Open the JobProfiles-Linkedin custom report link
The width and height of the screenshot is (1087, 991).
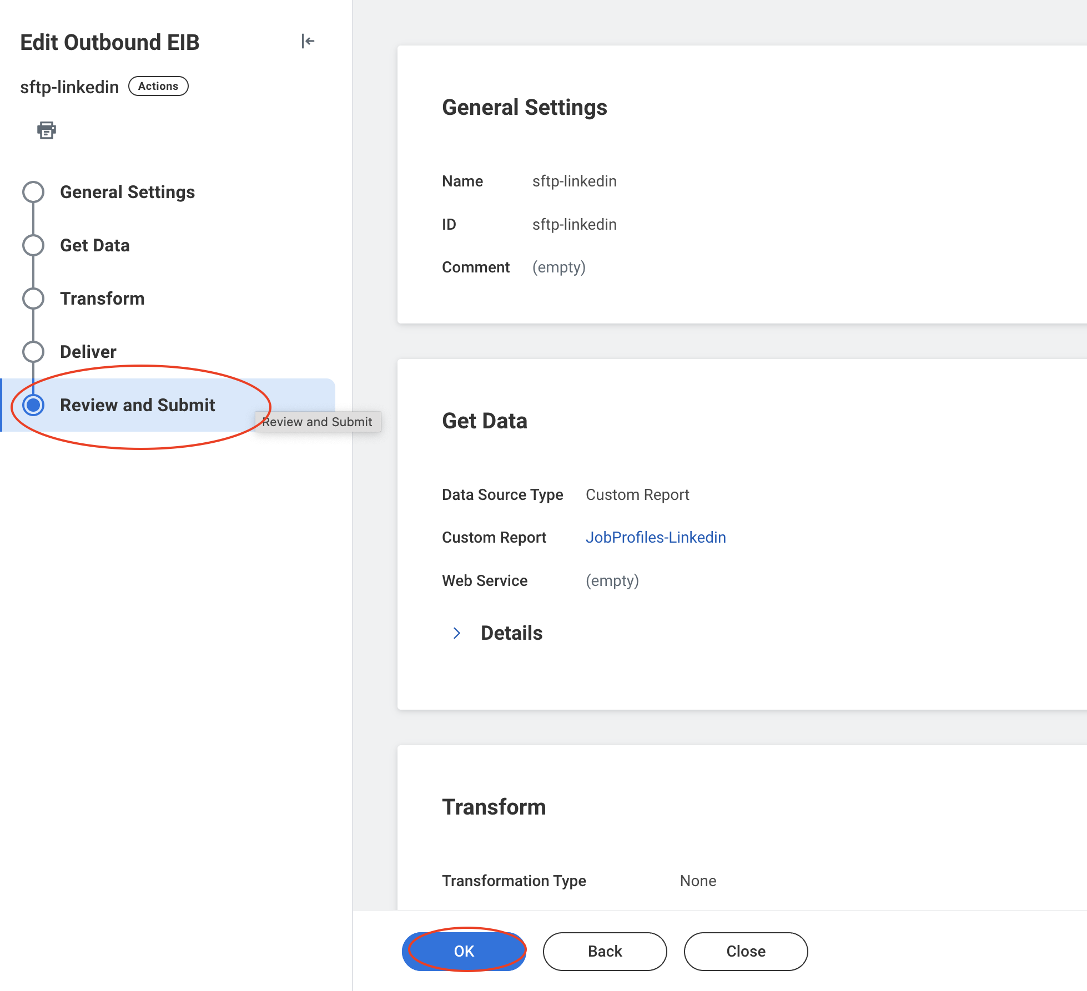tap(656, 537)
